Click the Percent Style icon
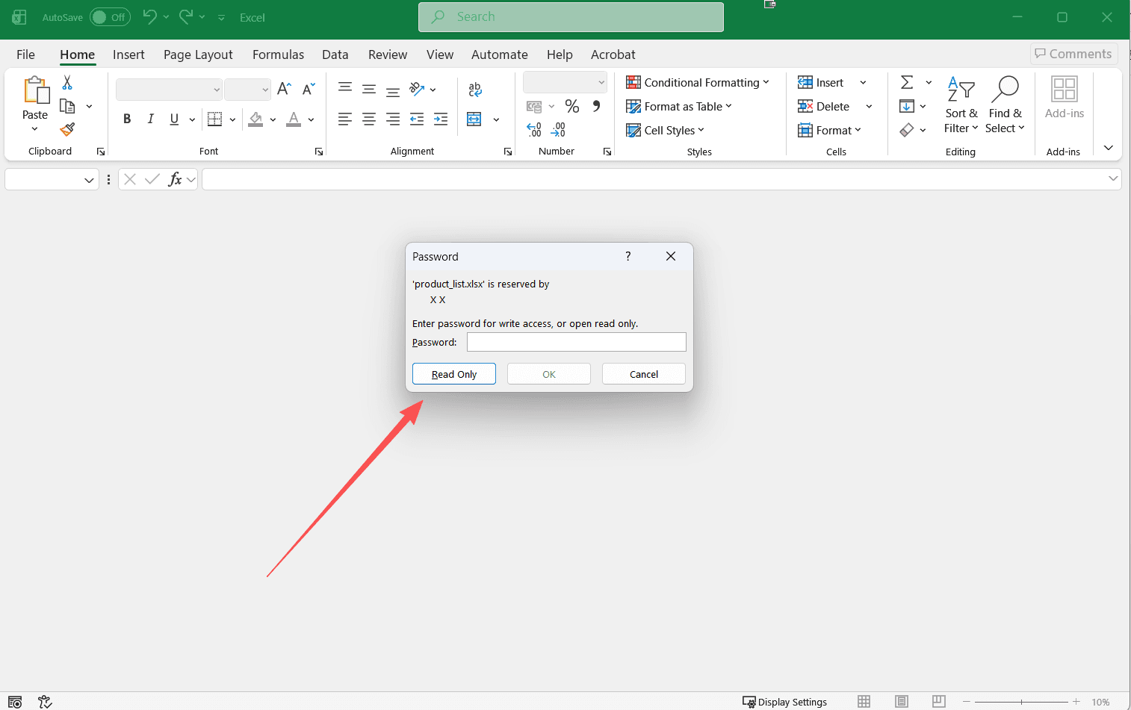The height and width of the screenshot is (710, 1131). [572, 106]
